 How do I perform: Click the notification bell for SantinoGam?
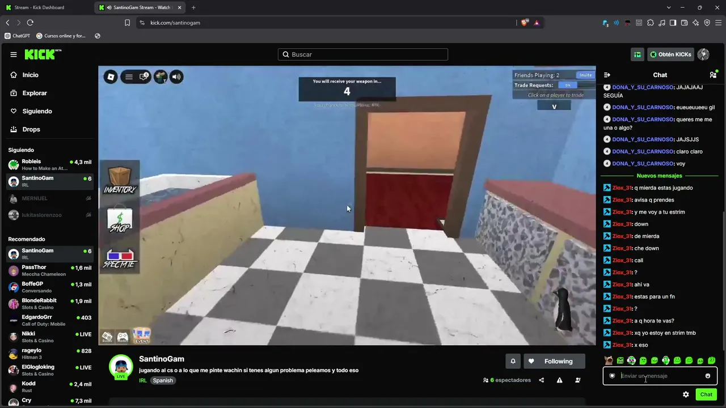(x=513, y=362)
